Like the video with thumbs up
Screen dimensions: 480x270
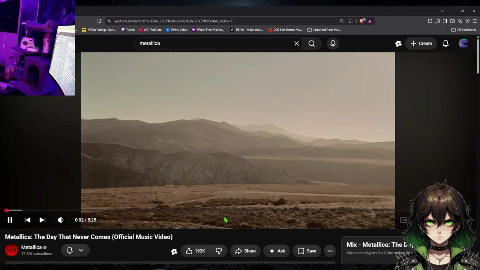[x=196, y=251]
